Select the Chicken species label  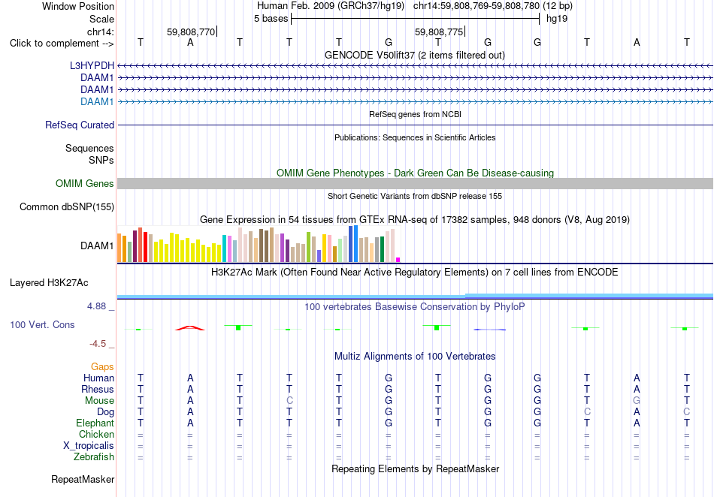click(96, 434)
